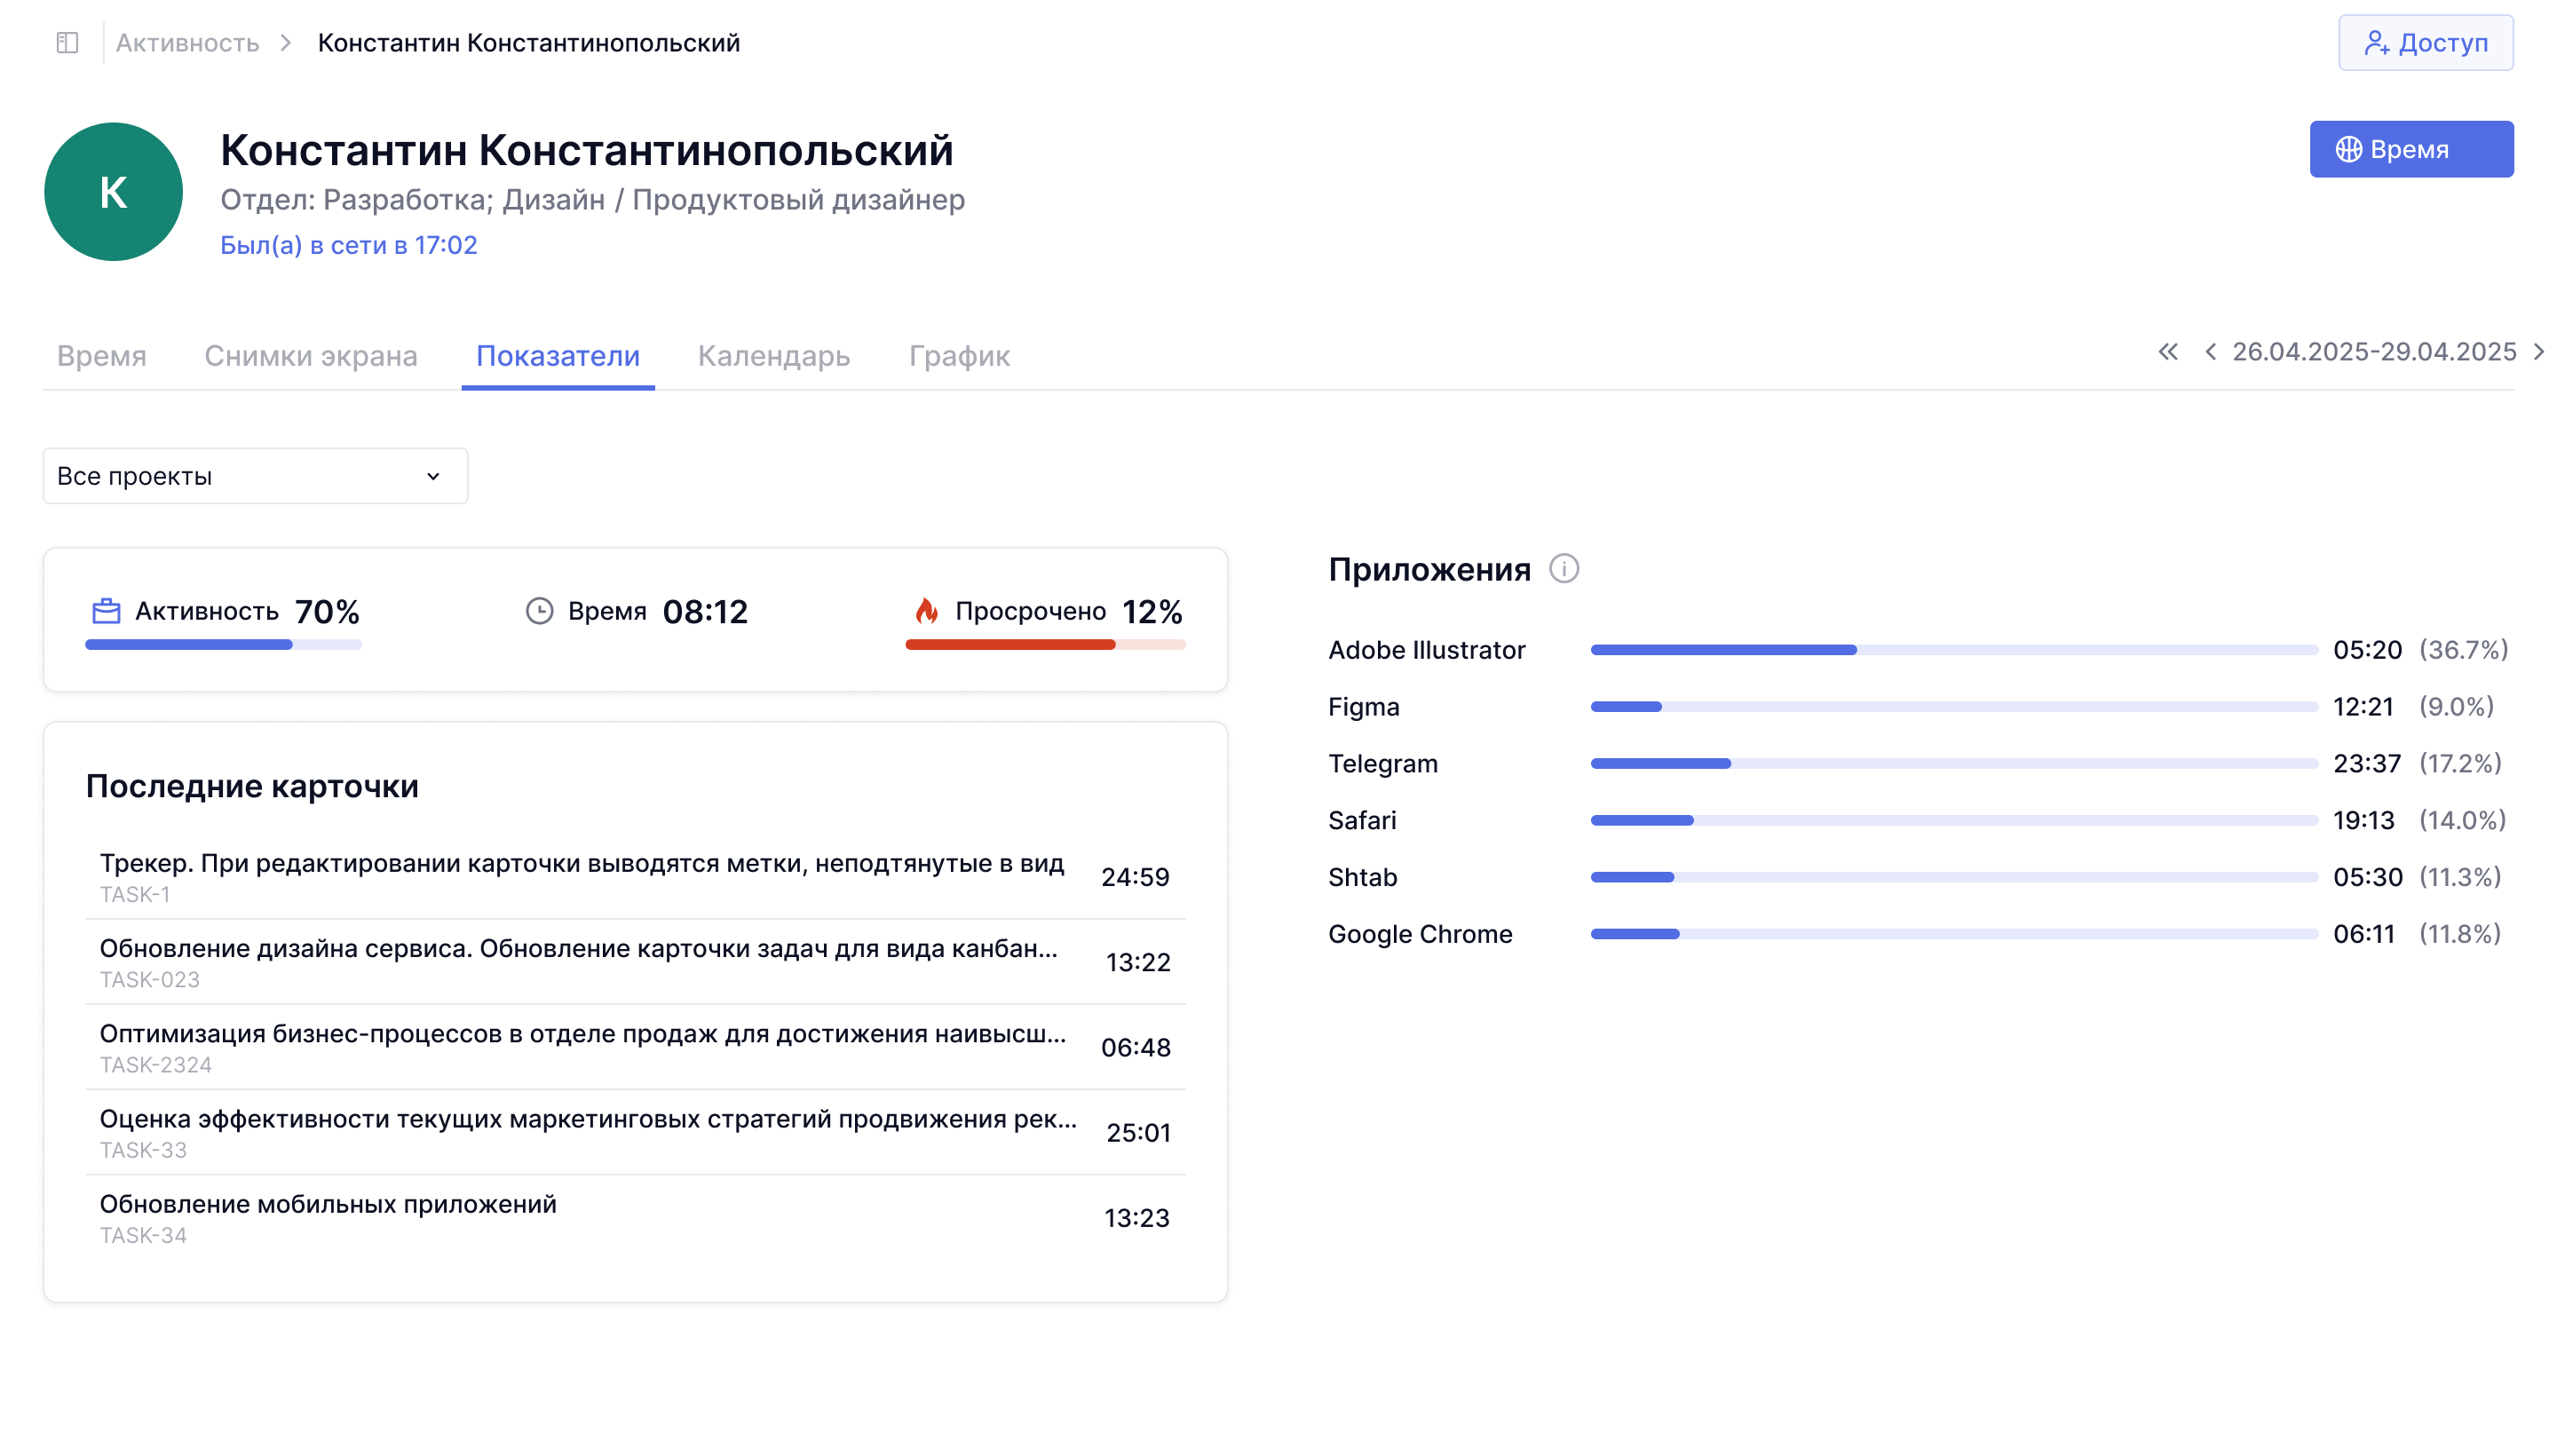This screenshot has width=2557, height=1456.
Task: Click the Adobe Illustrator usage bar
Action: tap(1954, 650)
